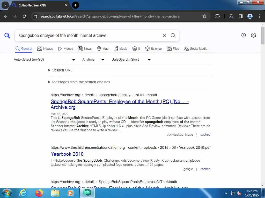The width and height of the screenshot is (265, 198).
Task: Select the General search tab
Action: pyautogui.click(x=24, y=49)
